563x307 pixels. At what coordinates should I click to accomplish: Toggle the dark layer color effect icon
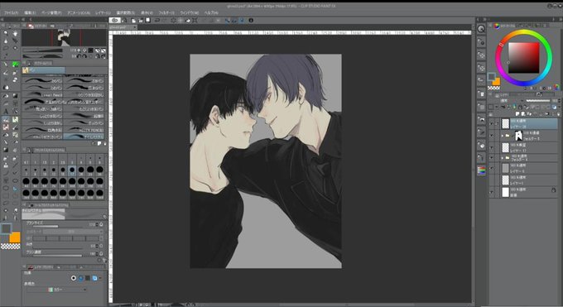[87, 278]
